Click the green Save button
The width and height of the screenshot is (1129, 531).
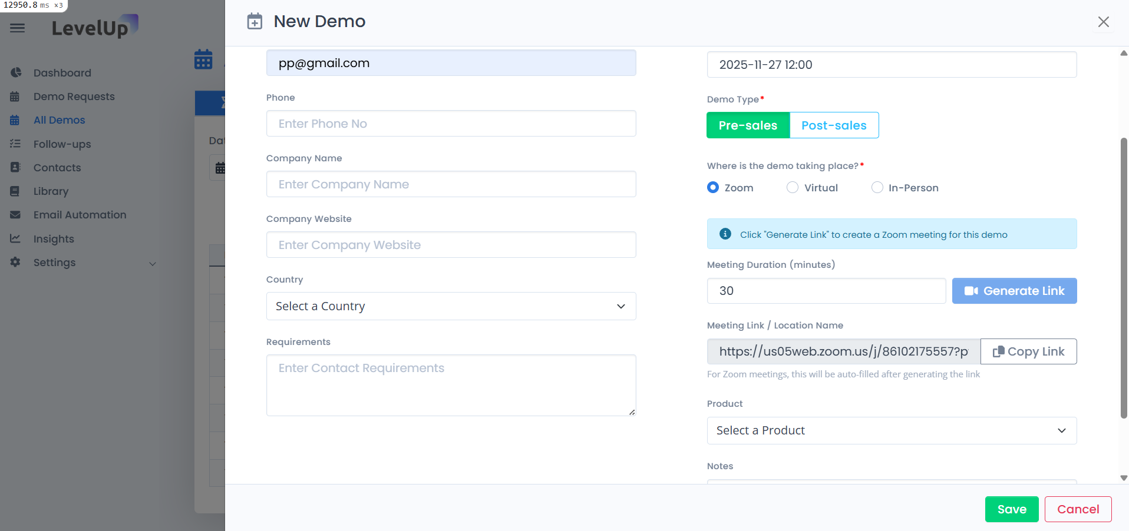[x=1011, y=509]
